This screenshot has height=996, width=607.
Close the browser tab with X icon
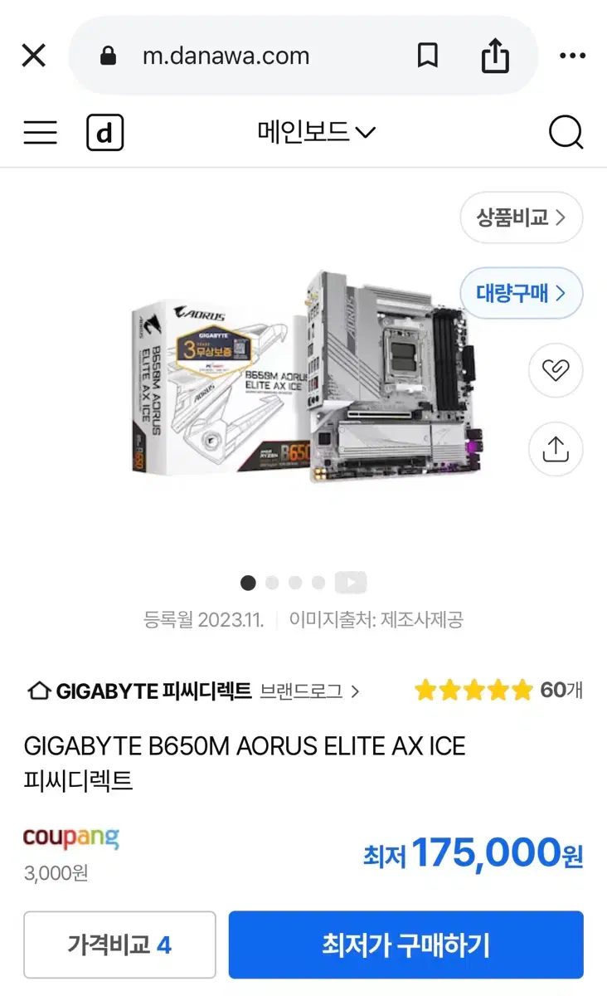pos(33,56)
